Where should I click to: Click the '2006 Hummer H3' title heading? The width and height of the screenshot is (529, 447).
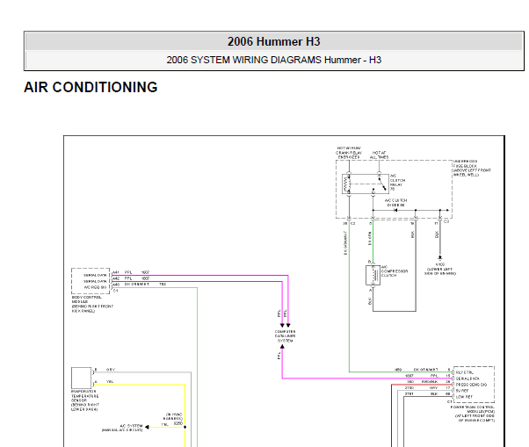(x=273, y=41)
